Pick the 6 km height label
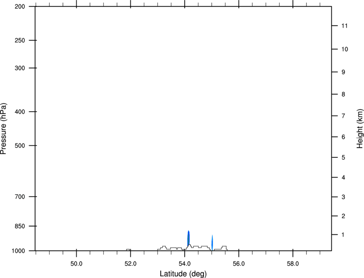The height and width of the screenshot is (278, 364). click(343, 137)
